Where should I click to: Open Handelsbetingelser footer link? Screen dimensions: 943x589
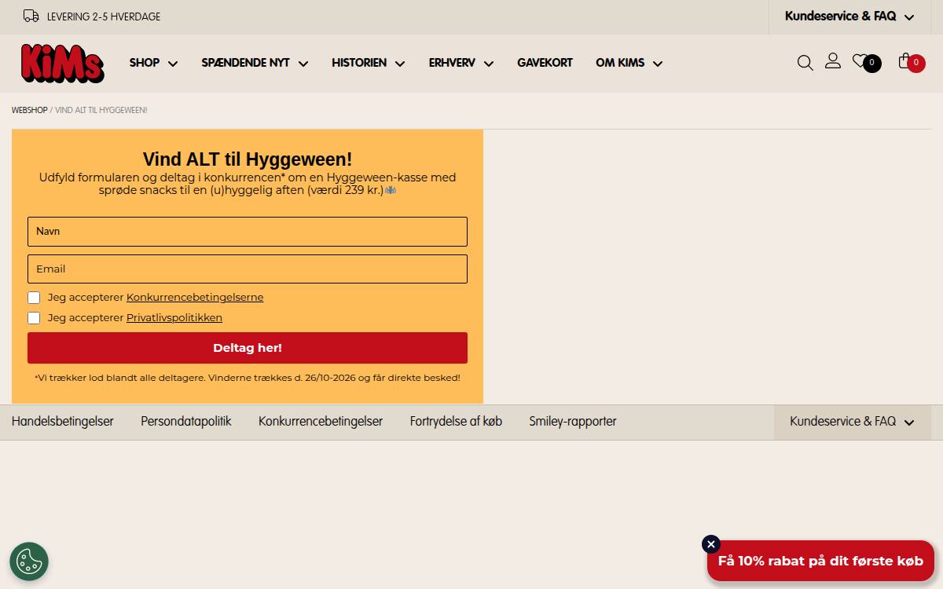tap(63, 422)
